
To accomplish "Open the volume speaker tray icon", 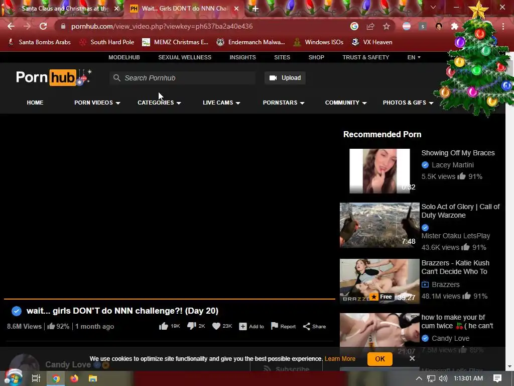I will [443, 378].
